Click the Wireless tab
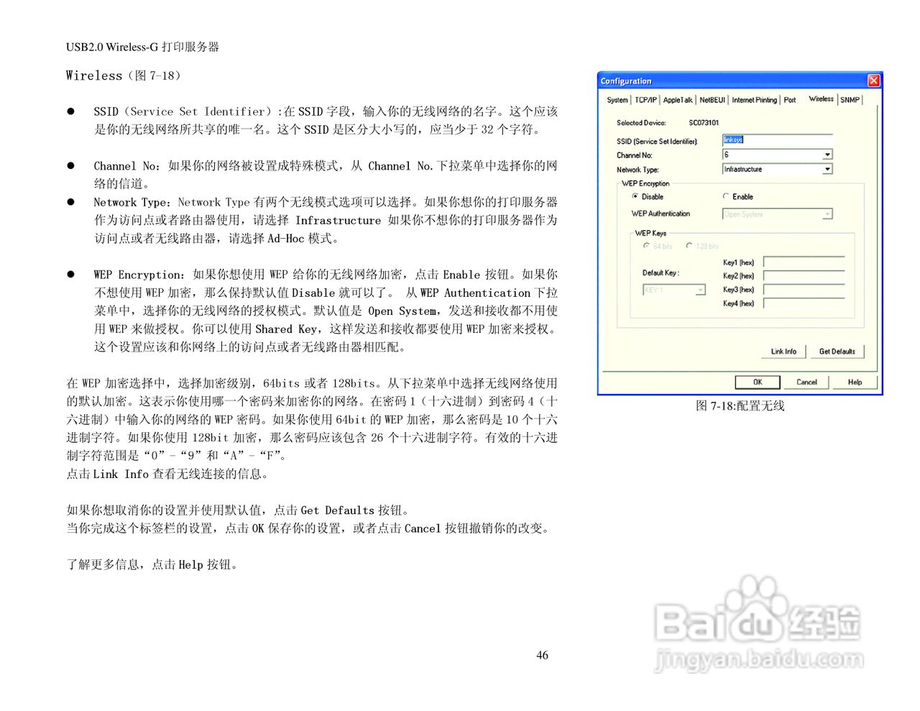This screenshot has height=711, width=920. coord(820,100)
